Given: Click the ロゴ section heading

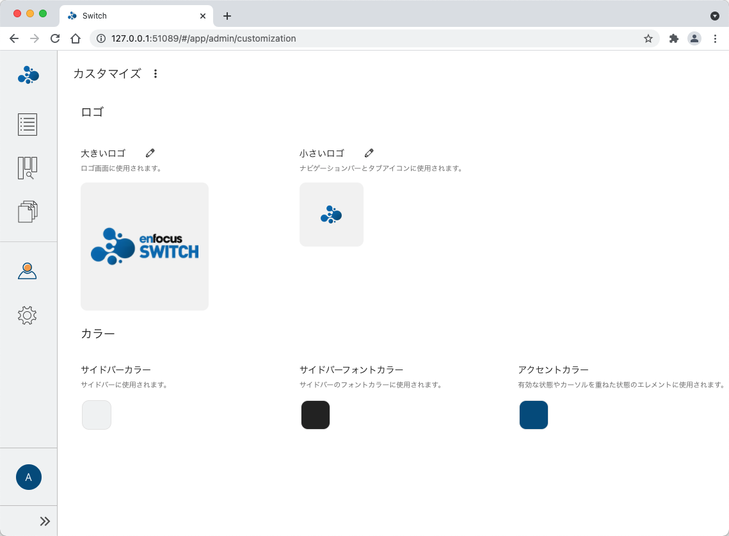Looking at the screenshot, I should (93, 112).
